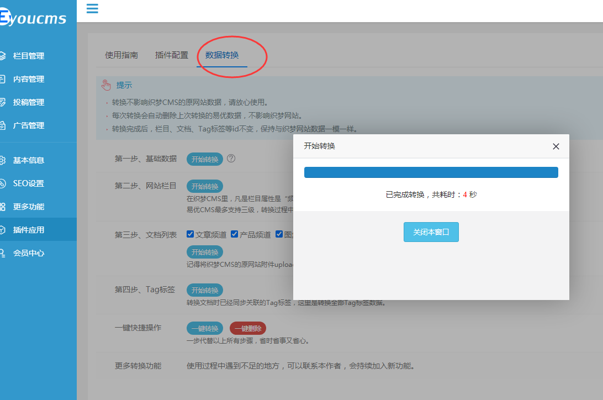Image resolution: width=603 pixels, height=400 pixels.
Task: Open 广告管理 sidebar item
Action: [x=29, y=125]
